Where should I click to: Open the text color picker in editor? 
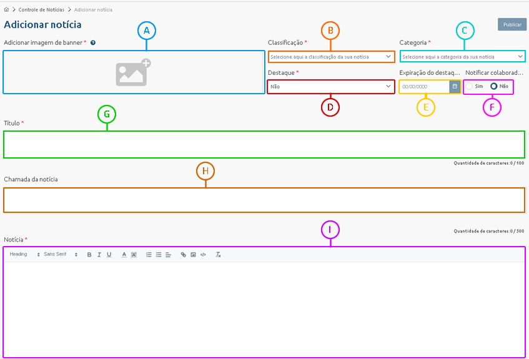point(124,255)
